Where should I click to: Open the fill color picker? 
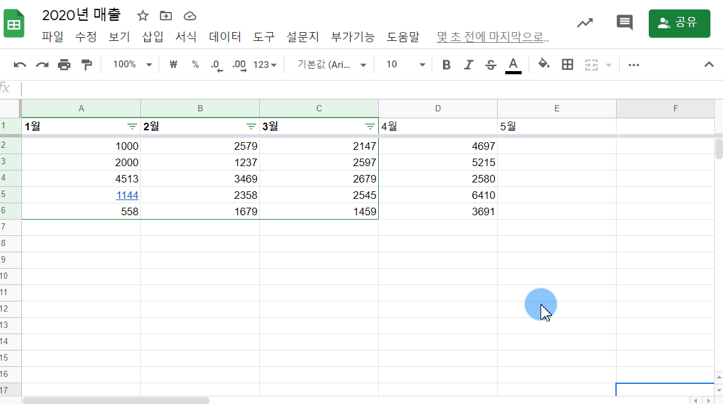pyautogui.click(x=544, y=64)
